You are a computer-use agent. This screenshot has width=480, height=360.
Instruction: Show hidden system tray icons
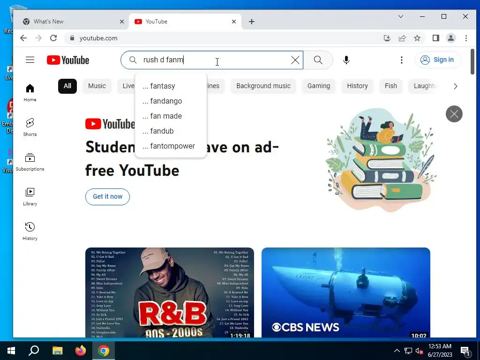click(397, 351)
